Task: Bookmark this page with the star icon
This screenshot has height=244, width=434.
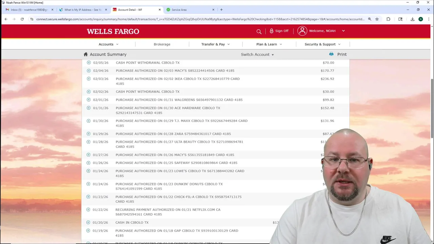Action: tap(377, 19)
